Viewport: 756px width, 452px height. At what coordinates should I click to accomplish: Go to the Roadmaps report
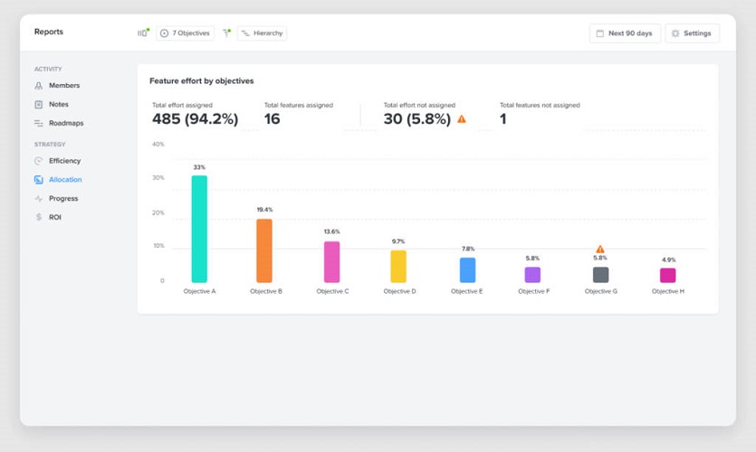(65, 124)
